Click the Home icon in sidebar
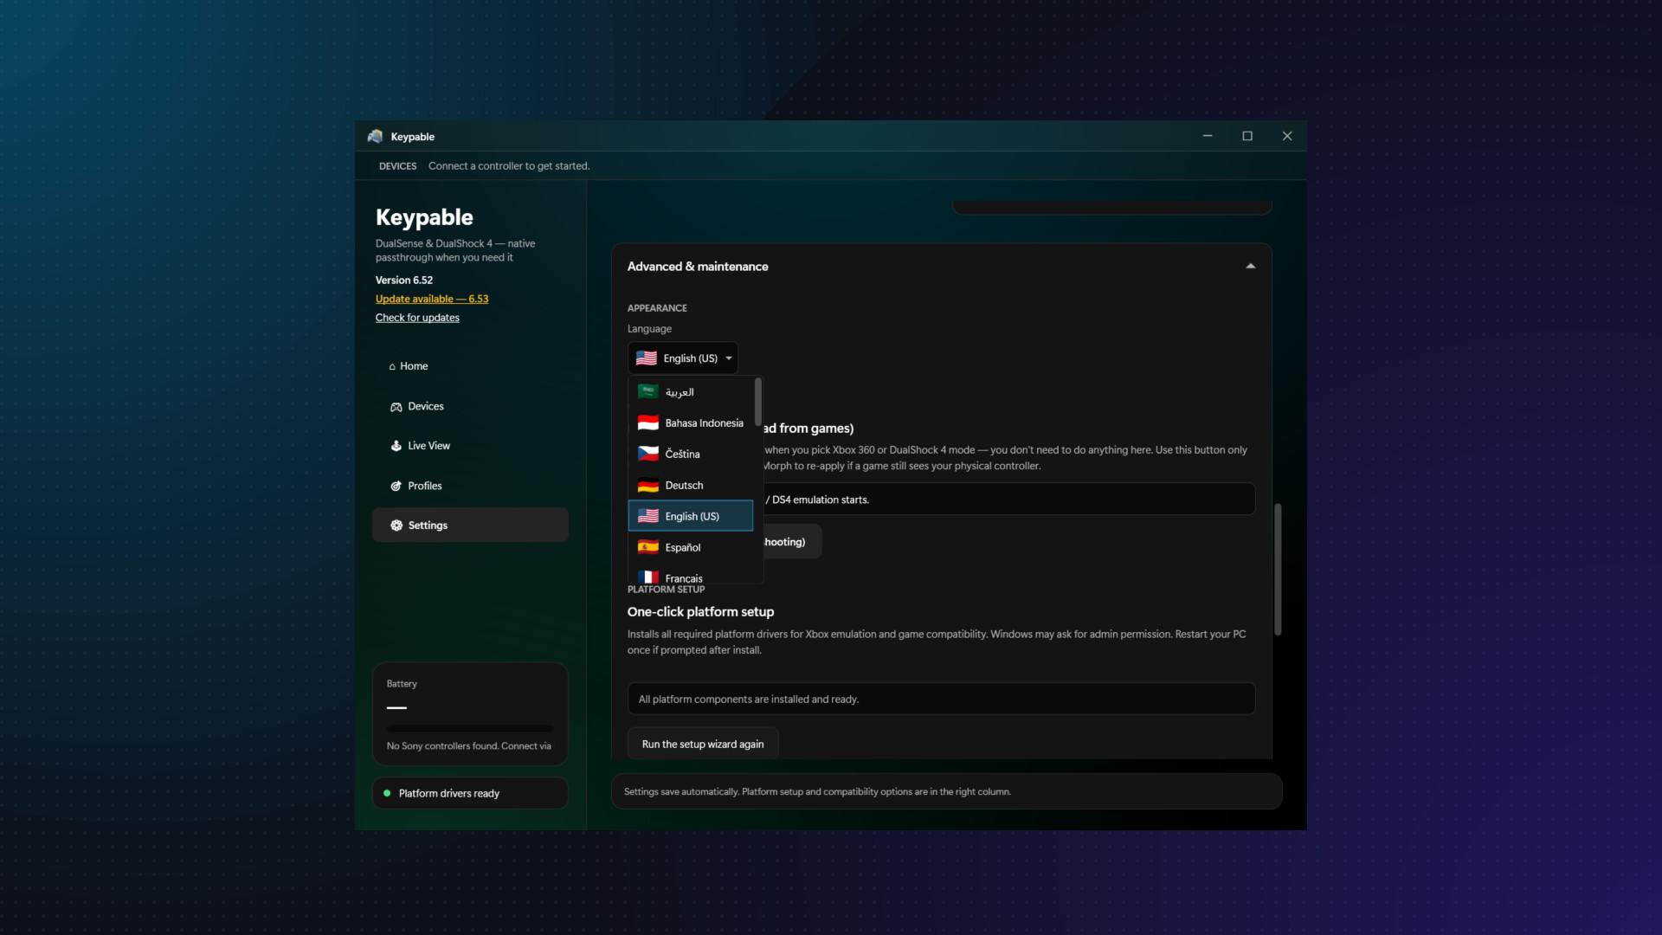The width and height of the screenshot is (1662, 935). (x=392, y=367)
